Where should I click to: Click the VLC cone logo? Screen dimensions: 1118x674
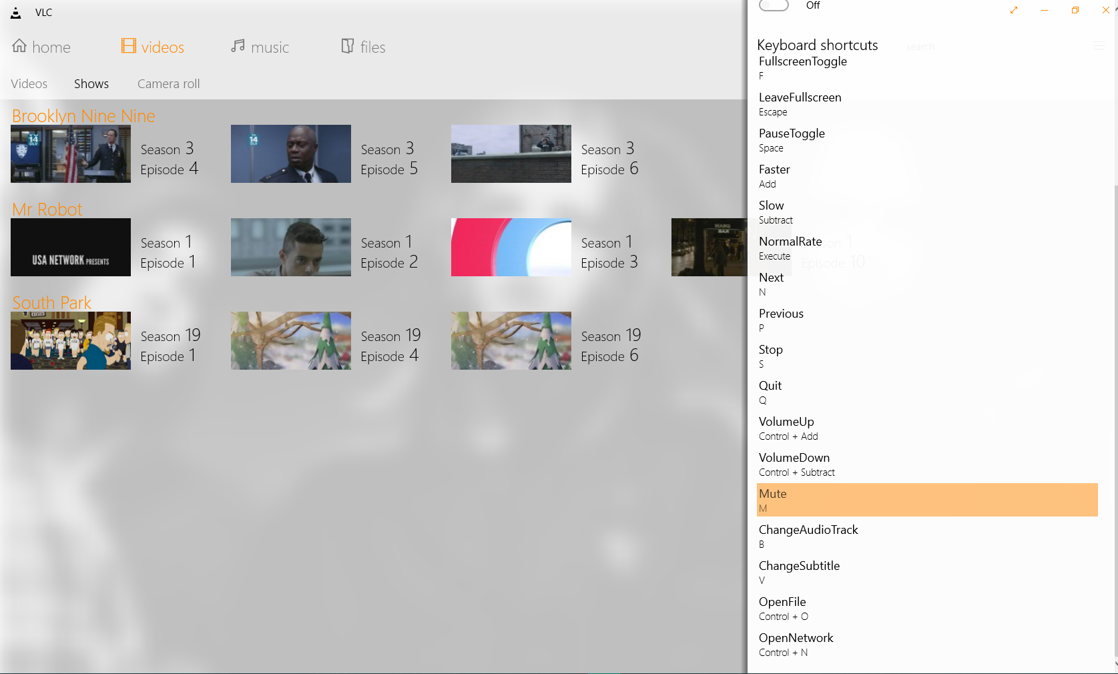click(16, 12)
